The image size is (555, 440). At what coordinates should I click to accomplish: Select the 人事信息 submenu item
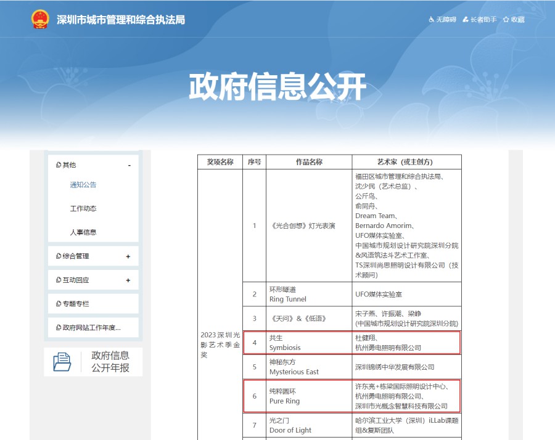(x=83, y=232)
